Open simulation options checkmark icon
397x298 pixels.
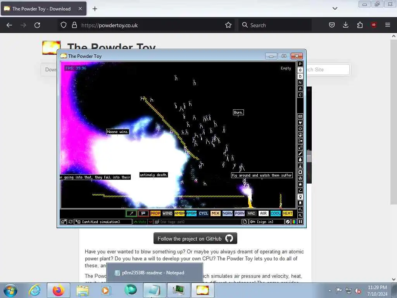[x=288, y=222]
